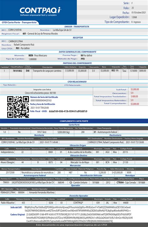Image resolution: width=148 pixels, height=227 pixels.
Task: Select the emisor name 'La Villa Espo SA de CV'
Action: (x=62, y=30)
